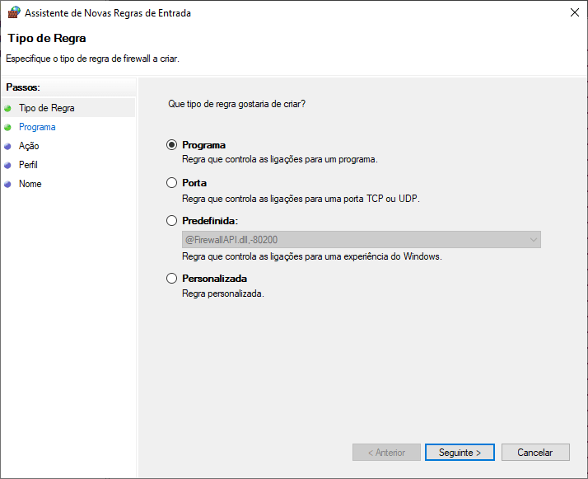Click the green bullet beside Programa step
Screen dimensions: 588x479
[x=8, y=127]
